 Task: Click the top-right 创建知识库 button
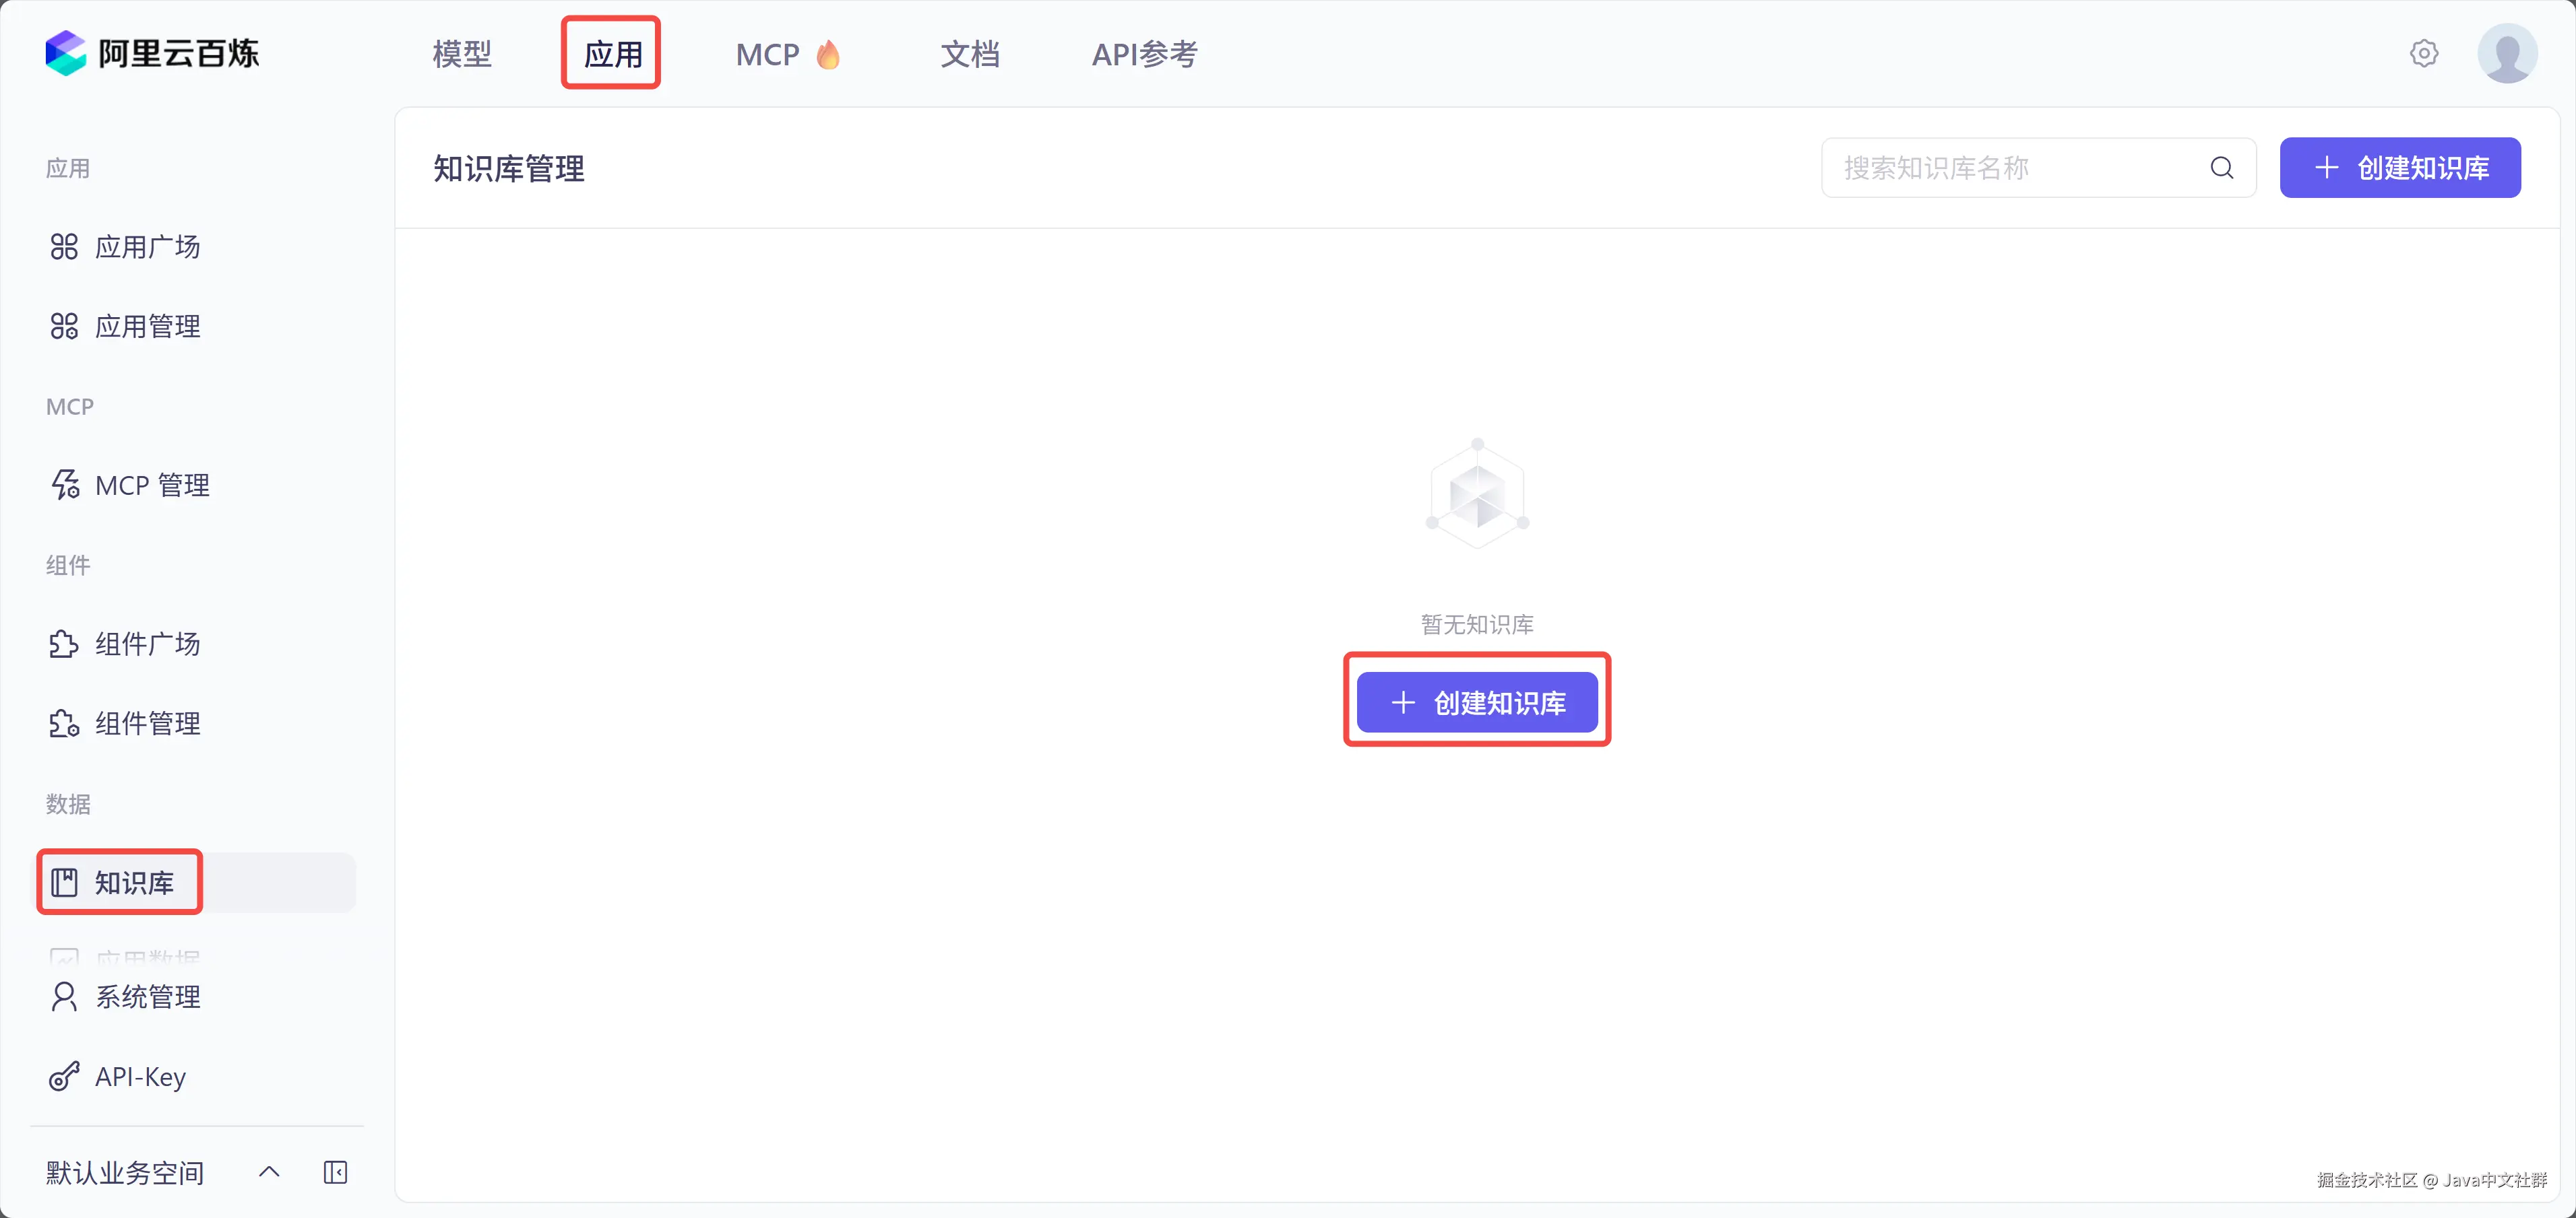(x=2399, y=168)
